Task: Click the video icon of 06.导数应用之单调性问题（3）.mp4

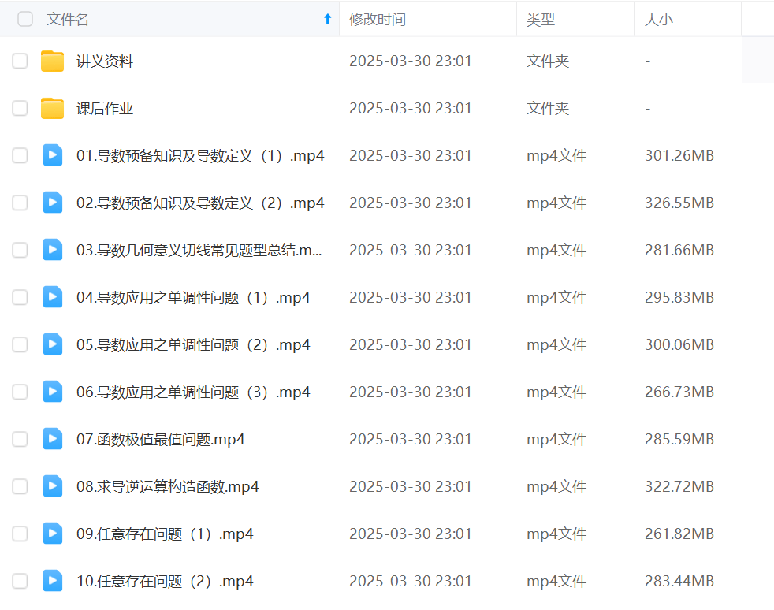Action: point(53,392)
